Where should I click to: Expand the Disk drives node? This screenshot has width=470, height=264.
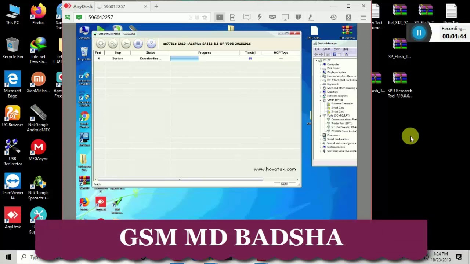coord(321,68)
